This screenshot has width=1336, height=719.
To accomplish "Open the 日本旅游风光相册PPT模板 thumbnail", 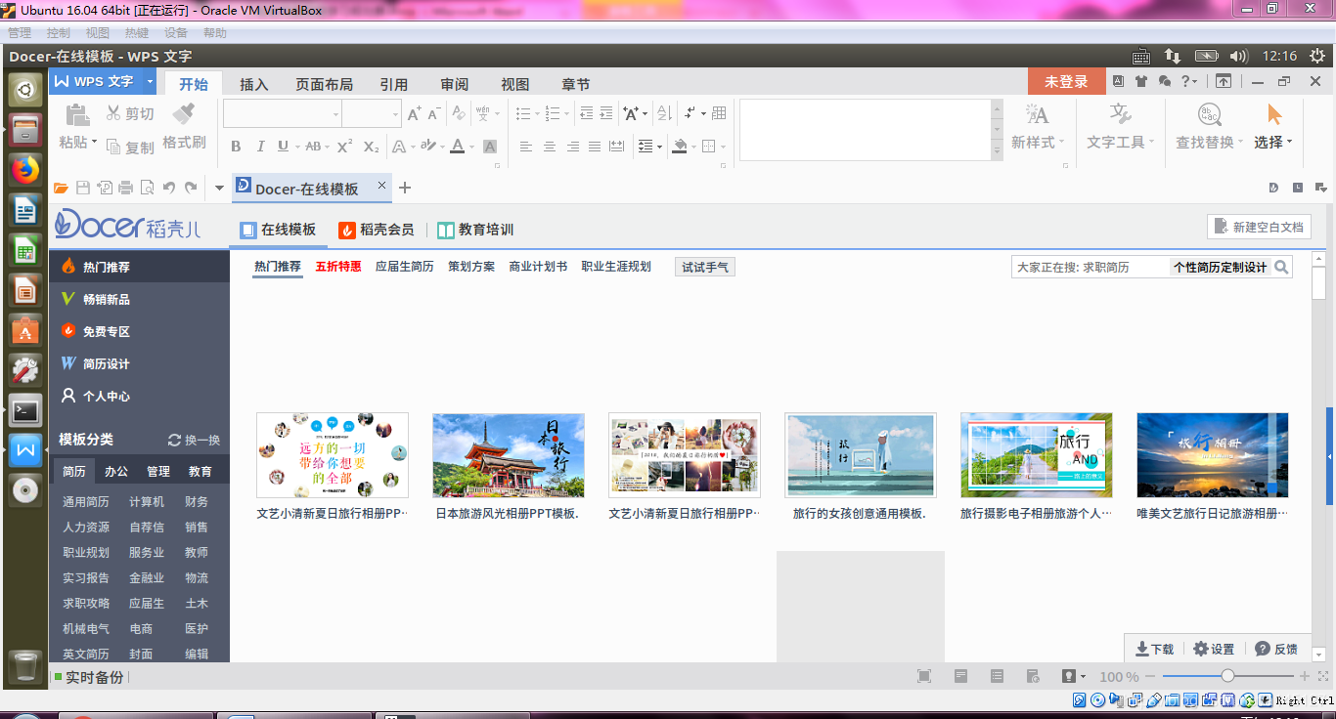I will click(509, 455).
